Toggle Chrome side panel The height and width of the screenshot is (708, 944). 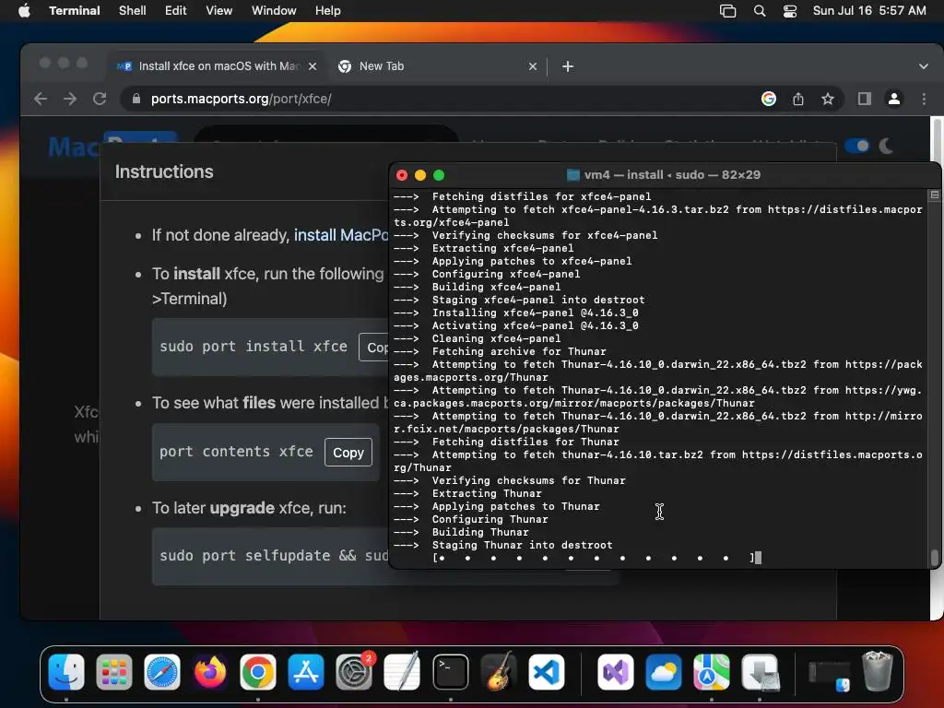click(x=865, y=99)
